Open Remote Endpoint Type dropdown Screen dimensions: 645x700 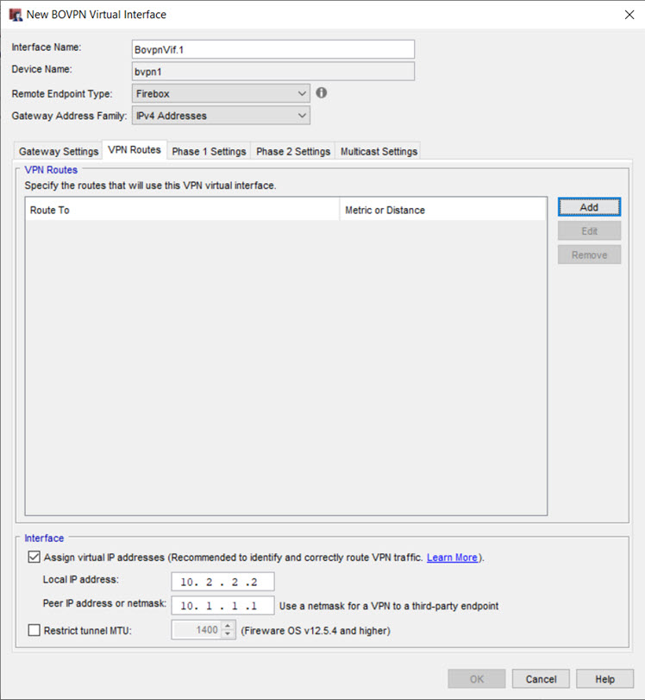click(x=221, y=94)
